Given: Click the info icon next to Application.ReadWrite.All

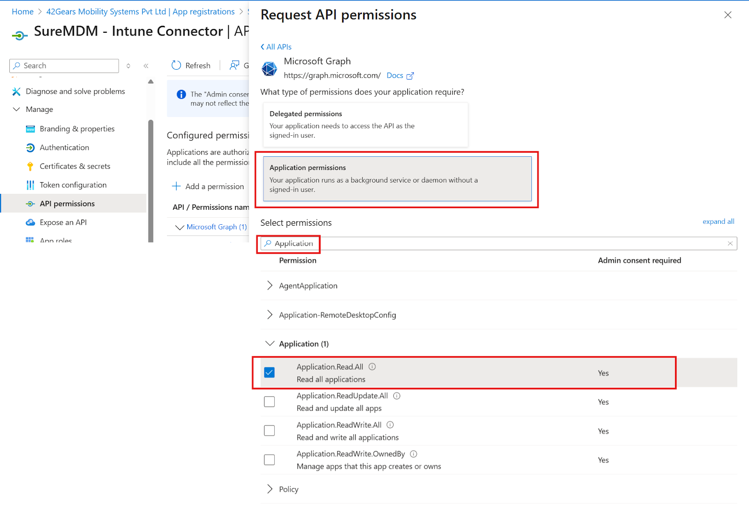Looking at the screenshot, I should coord(390,425).
